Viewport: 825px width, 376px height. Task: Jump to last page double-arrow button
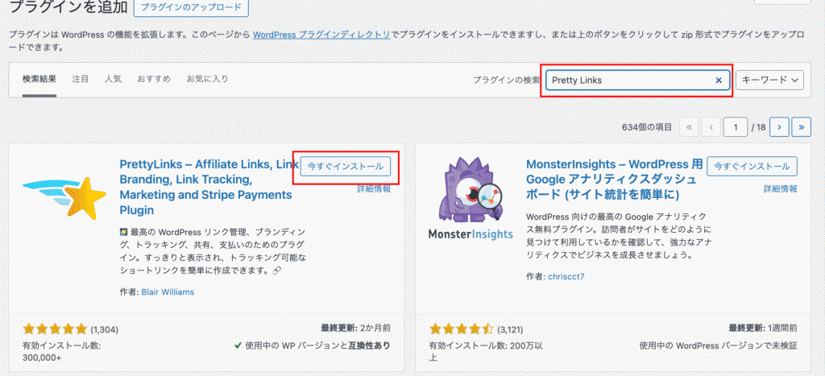tap(801, 127)
